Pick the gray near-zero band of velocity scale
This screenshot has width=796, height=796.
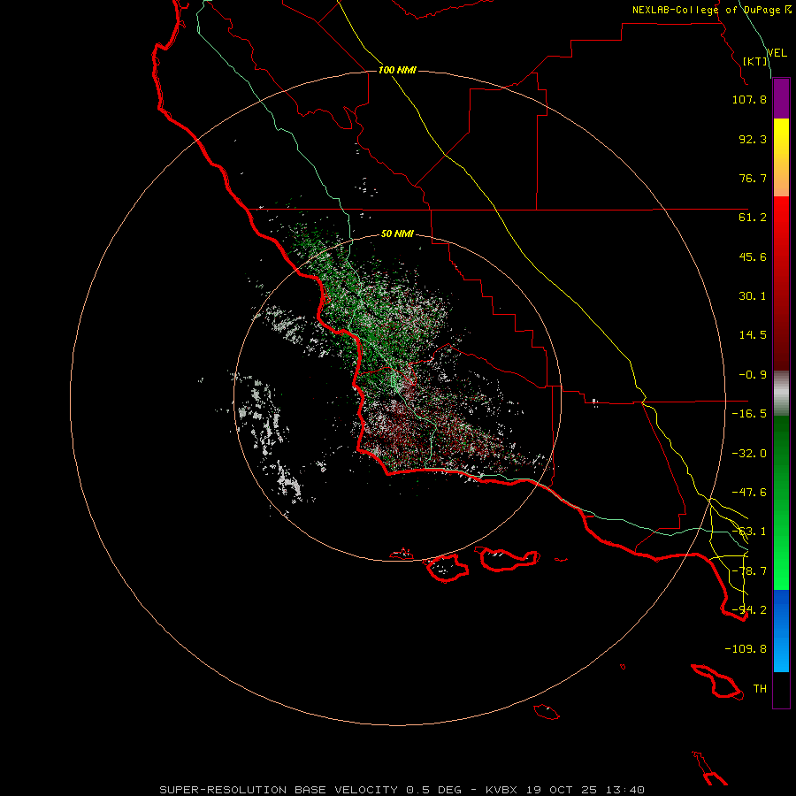pos(781,394)
